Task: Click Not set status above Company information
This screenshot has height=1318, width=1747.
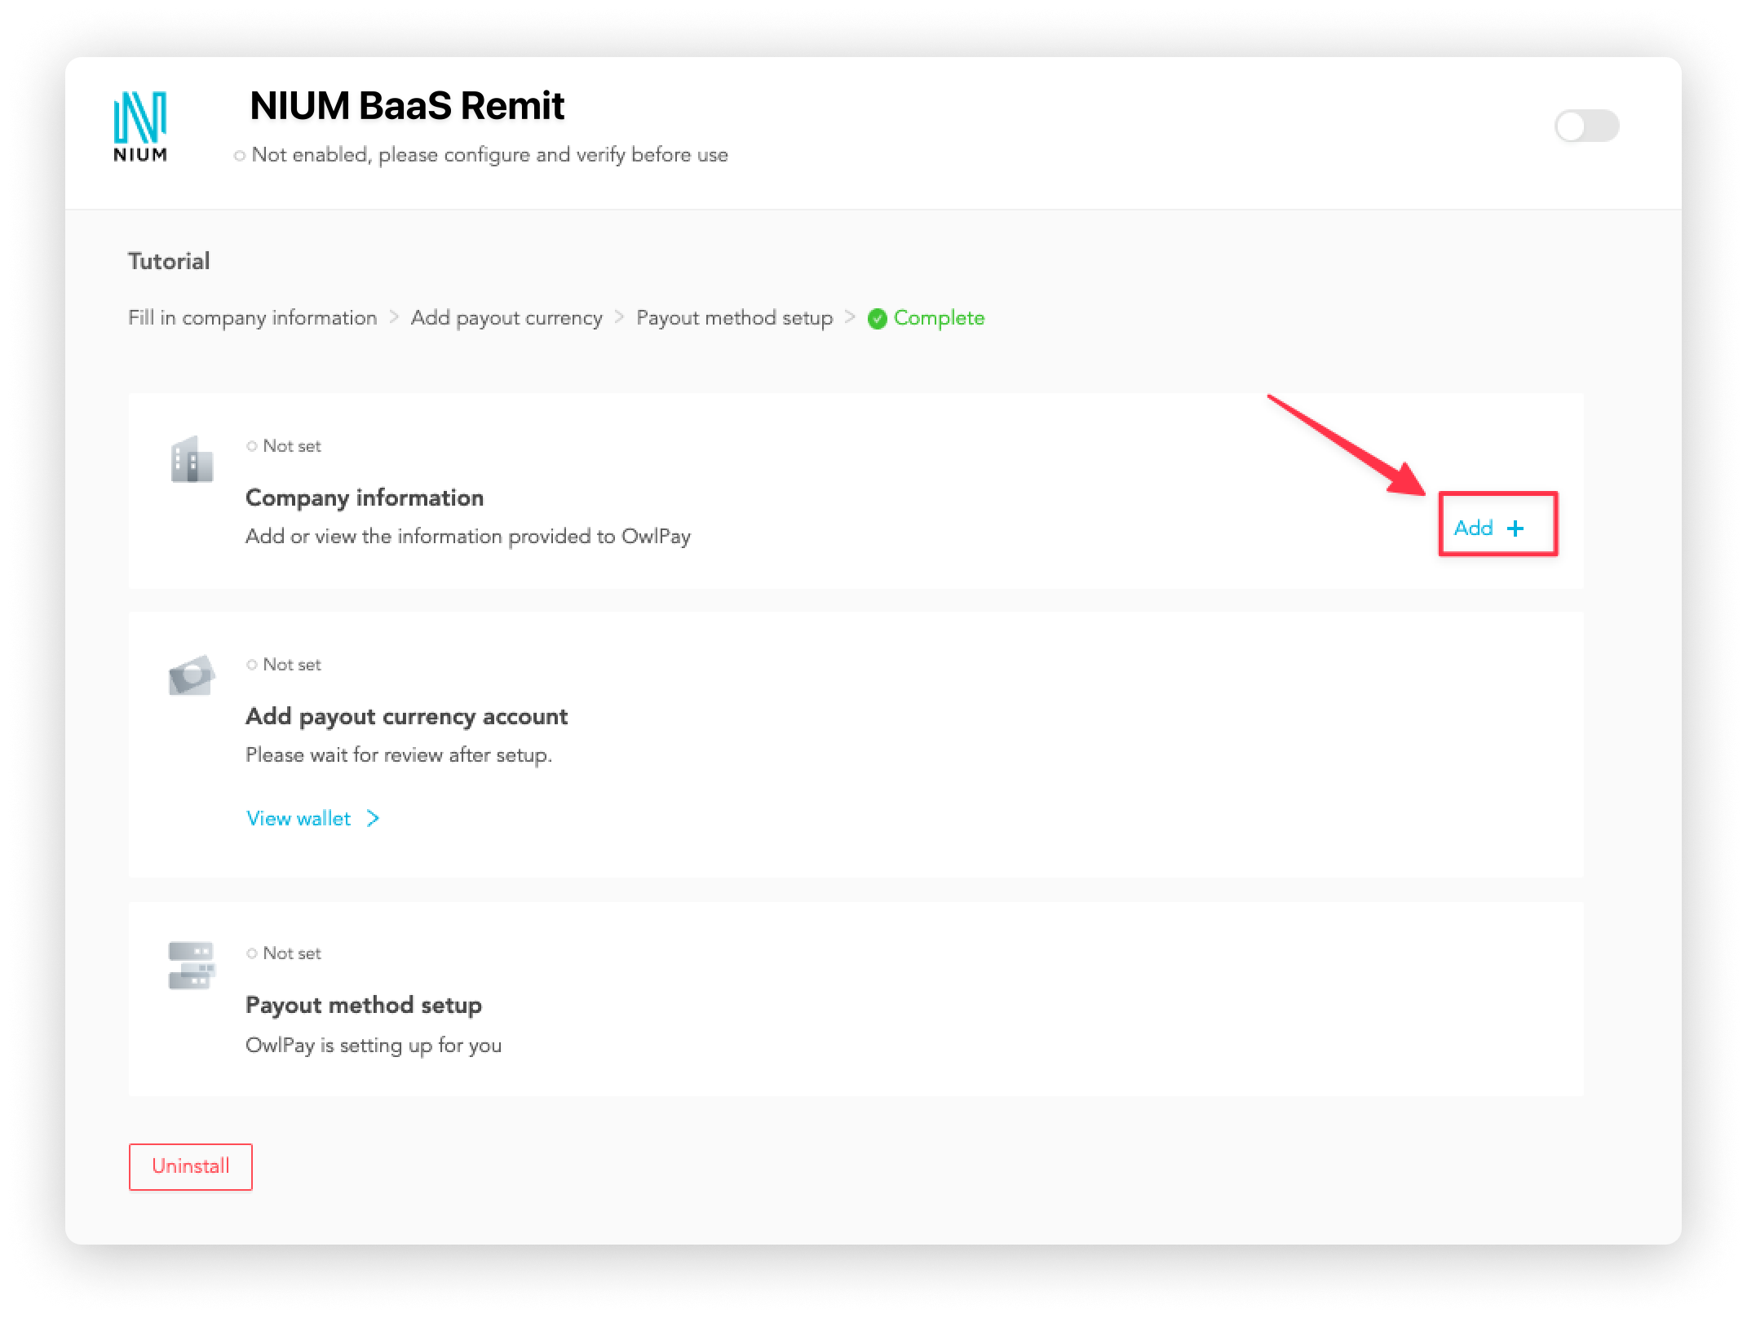Action: [x=284, y=446]
